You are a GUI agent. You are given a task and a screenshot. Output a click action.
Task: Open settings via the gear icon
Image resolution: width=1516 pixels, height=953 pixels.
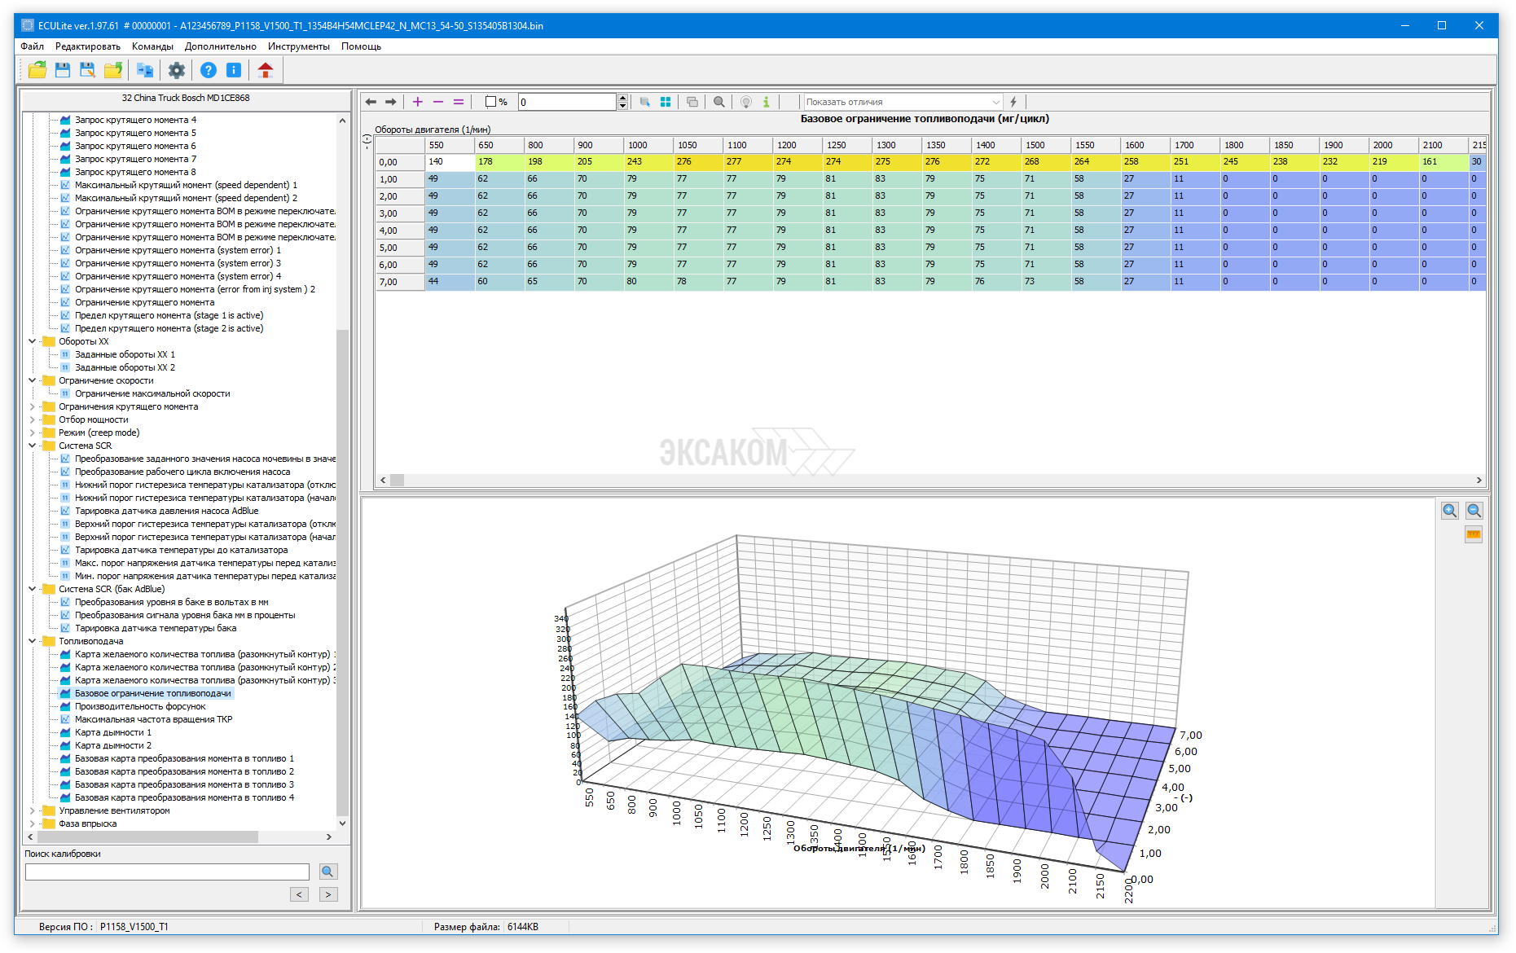pyautogui.click(x=176, y=70)
